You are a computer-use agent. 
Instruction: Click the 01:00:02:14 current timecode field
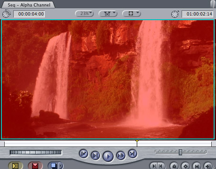[x=198, y=14]
